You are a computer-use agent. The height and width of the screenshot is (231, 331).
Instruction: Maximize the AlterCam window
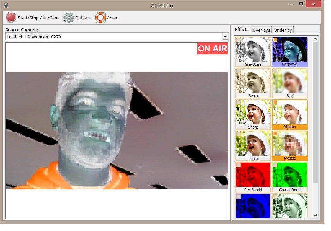[301, 4]
